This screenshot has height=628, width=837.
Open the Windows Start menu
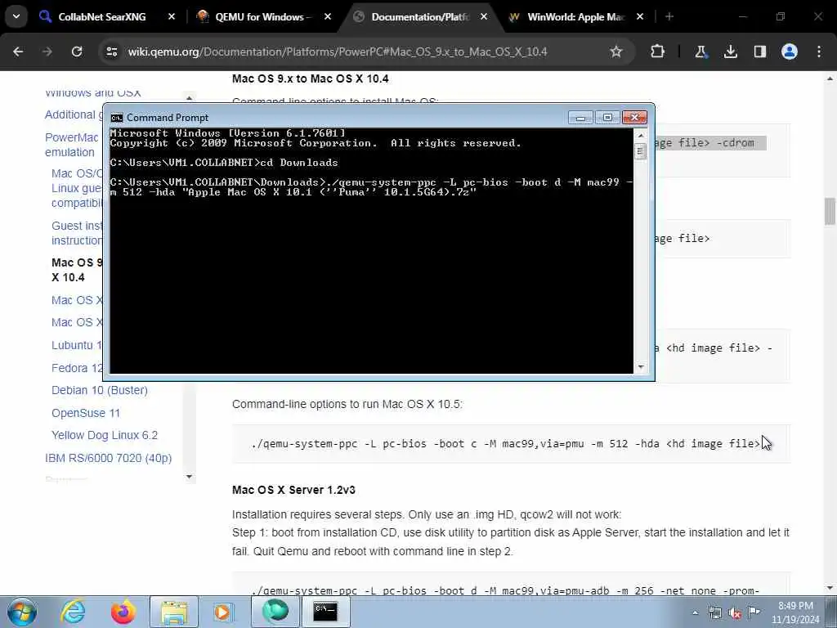pyautogui.click(x=22, y=612)
